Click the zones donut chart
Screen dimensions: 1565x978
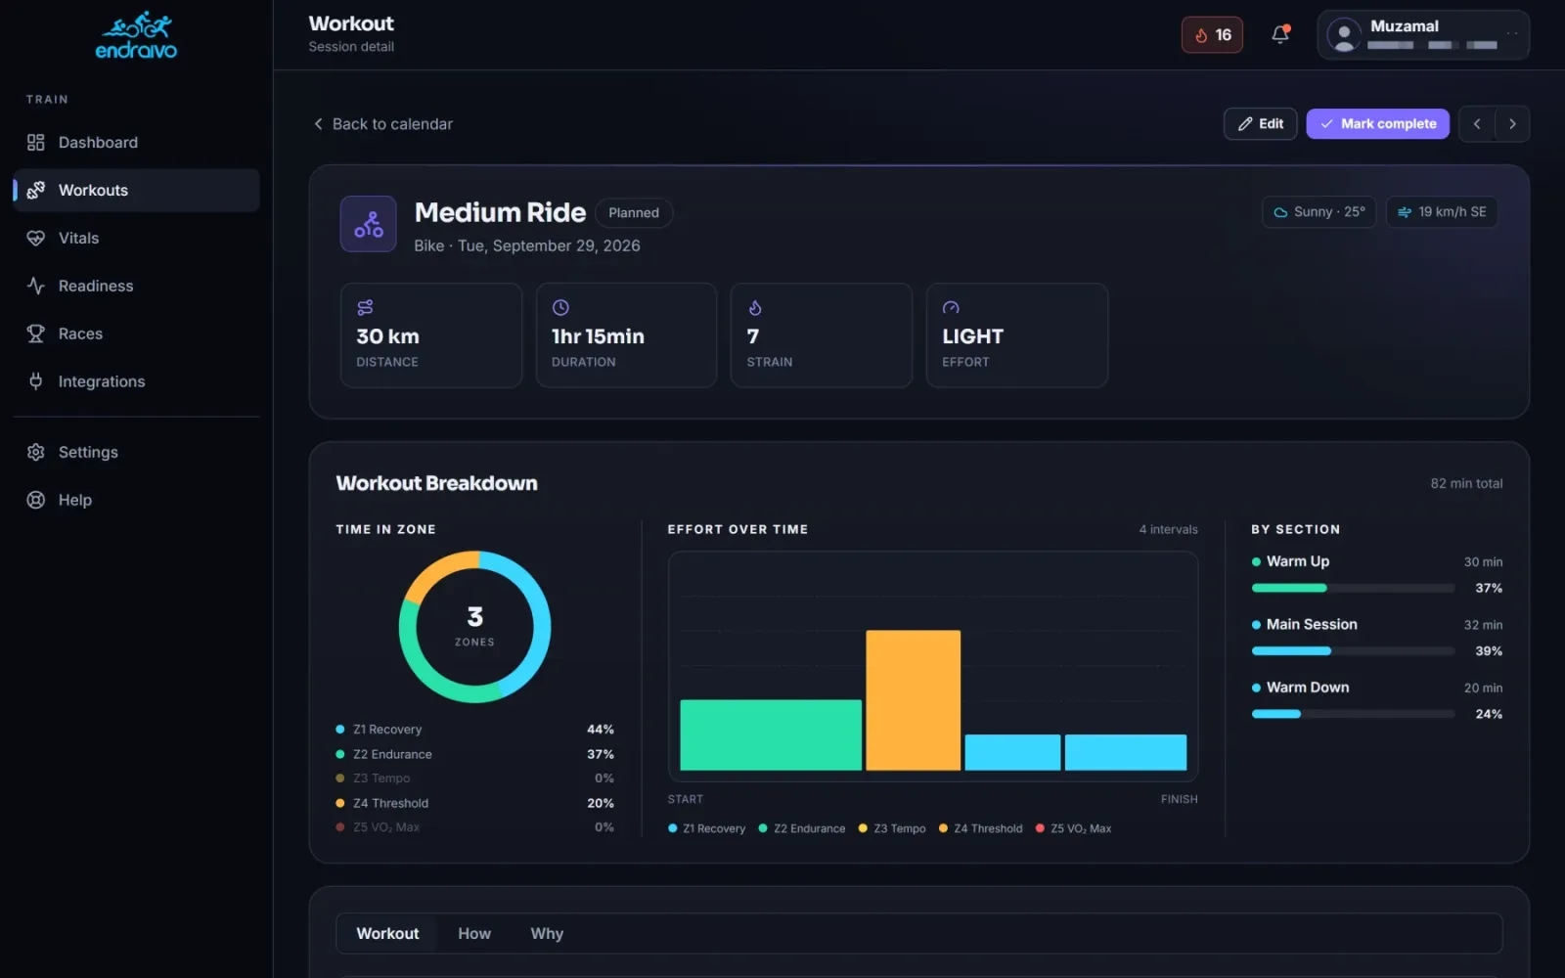(475, 627)
